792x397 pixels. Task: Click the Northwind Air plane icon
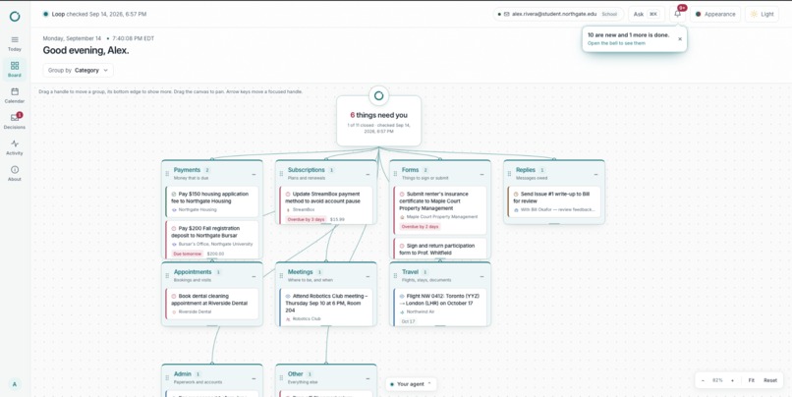pyautogui.click(x=402, y=312)
